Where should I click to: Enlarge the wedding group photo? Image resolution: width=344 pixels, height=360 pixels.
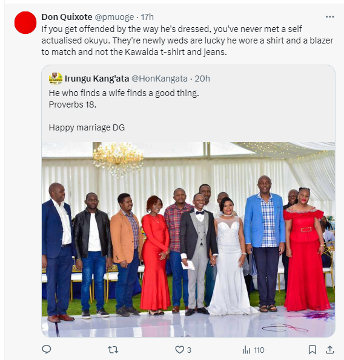point(188,239)
